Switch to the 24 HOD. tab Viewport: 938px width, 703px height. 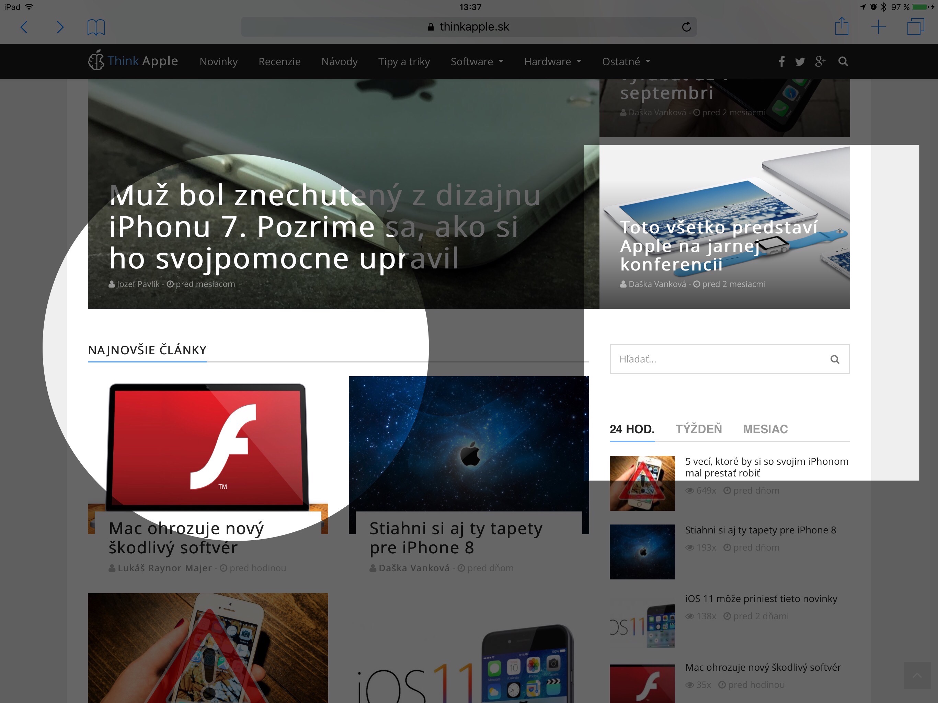click(x=632, y=429)
